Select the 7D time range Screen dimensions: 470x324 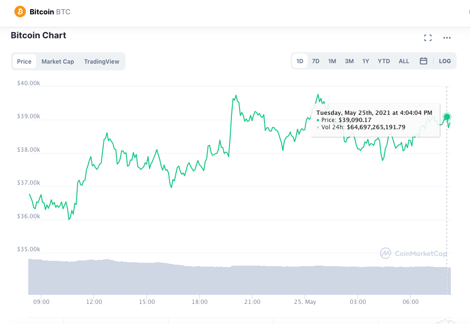[316, 61]
